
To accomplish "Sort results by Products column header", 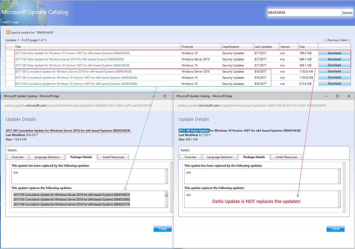I will tap(187, 47).
